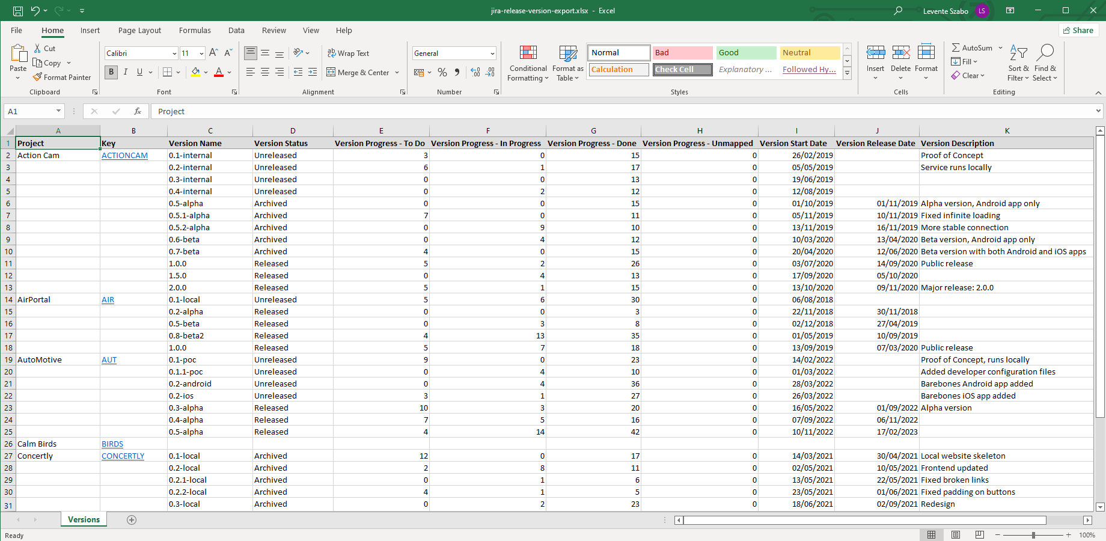Open Conditional Formatting menu

[528, 63]
